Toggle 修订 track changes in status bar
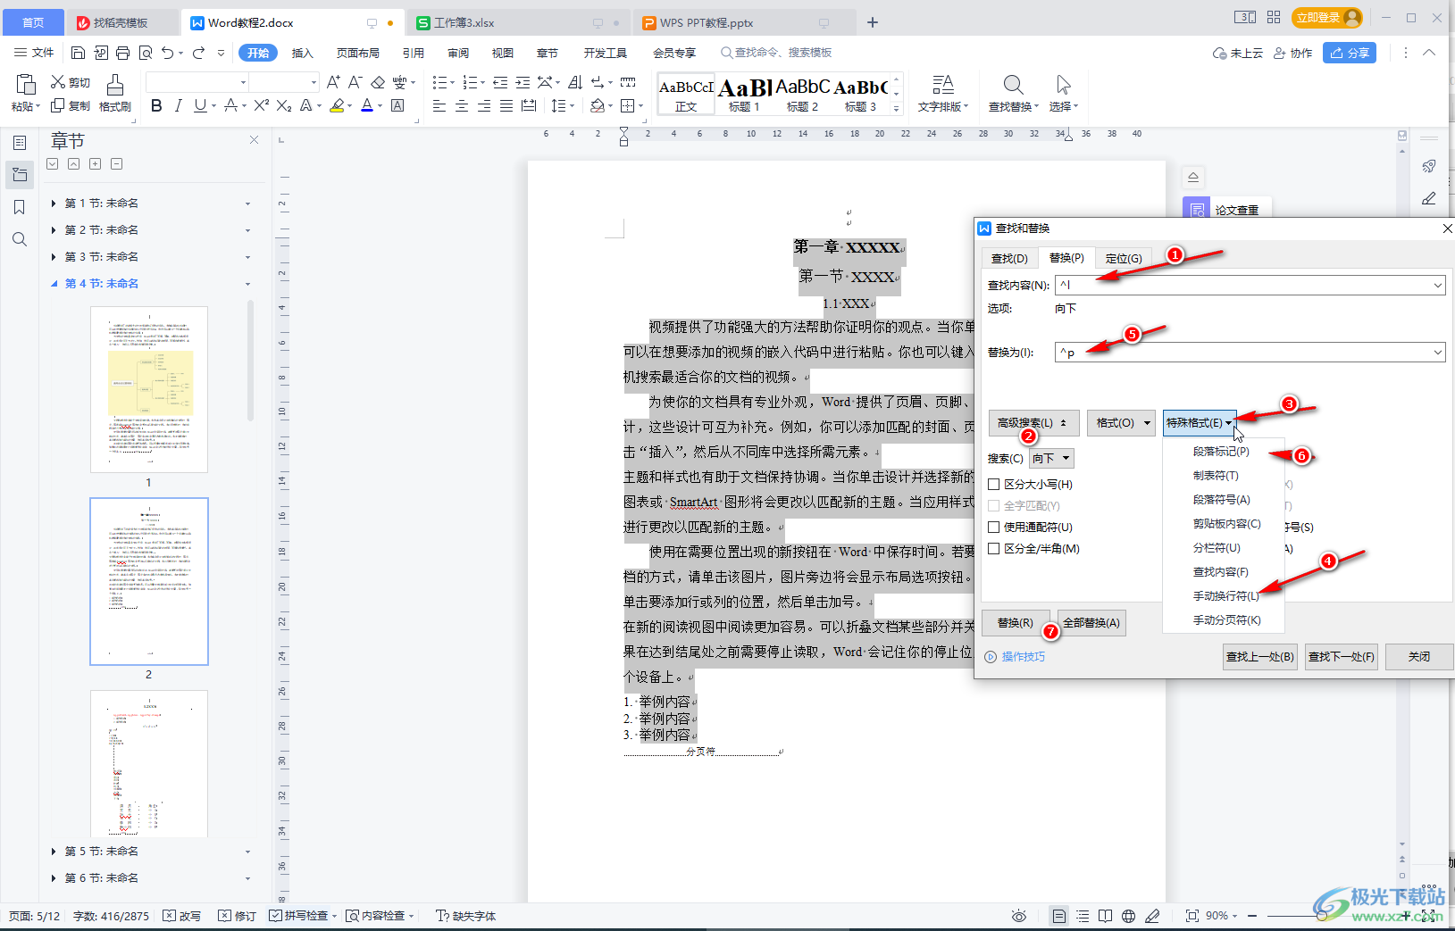1455x931 pixels. click(x=238, y=916)
